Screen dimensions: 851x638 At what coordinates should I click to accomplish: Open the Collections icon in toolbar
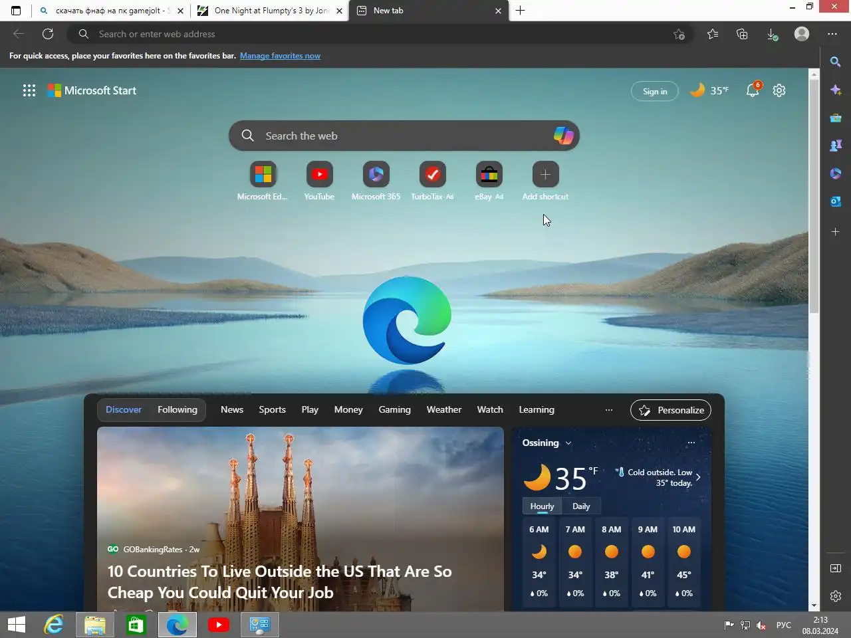tap(742, 34)
